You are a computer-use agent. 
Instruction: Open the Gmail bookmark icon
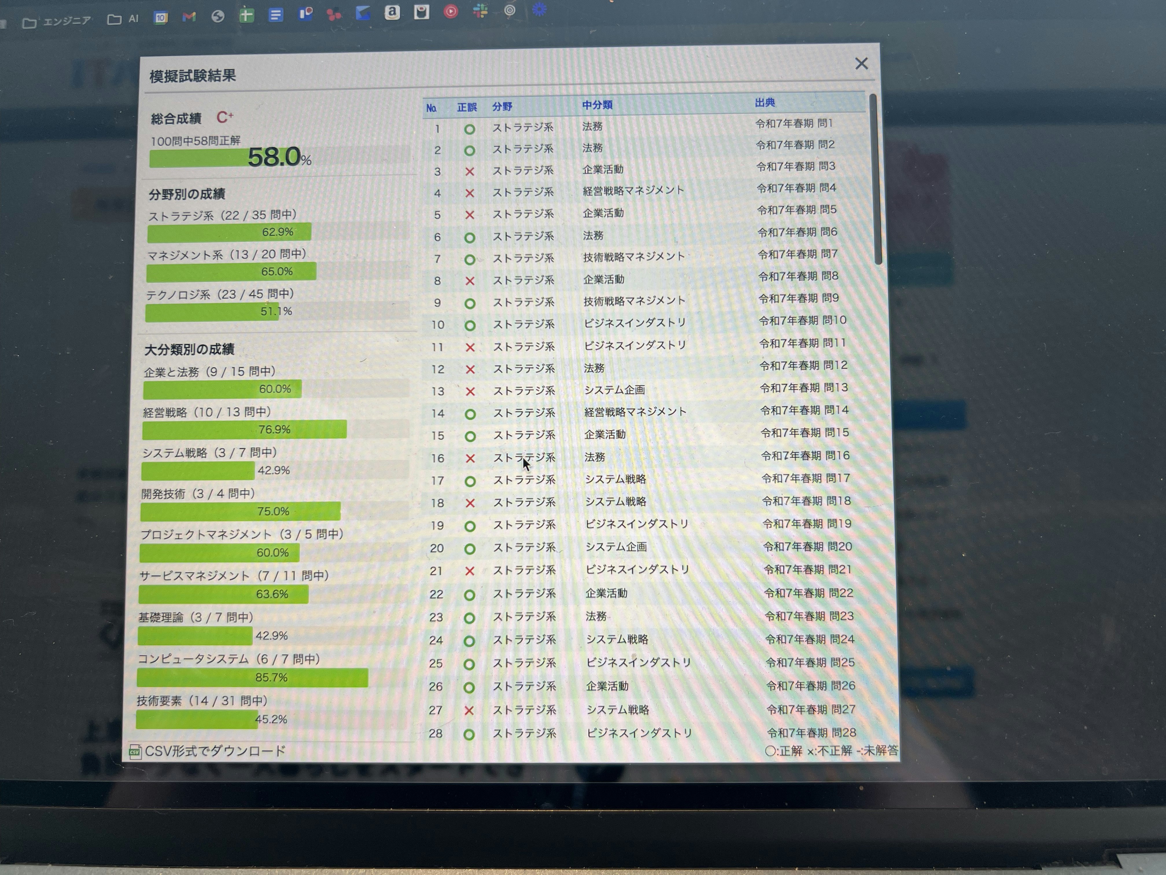[x=189, y=17]
